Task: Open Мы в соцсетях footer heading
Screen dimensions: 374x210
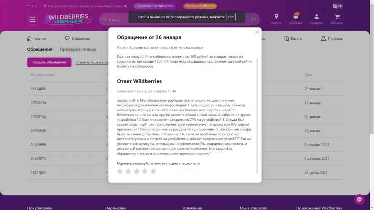Action: (253, 208)
